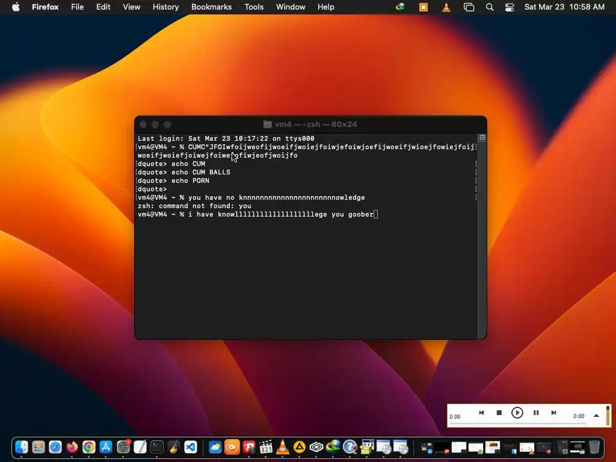616x462 pixels.
Task: Click the media widget progress bar
Action: 517,424
